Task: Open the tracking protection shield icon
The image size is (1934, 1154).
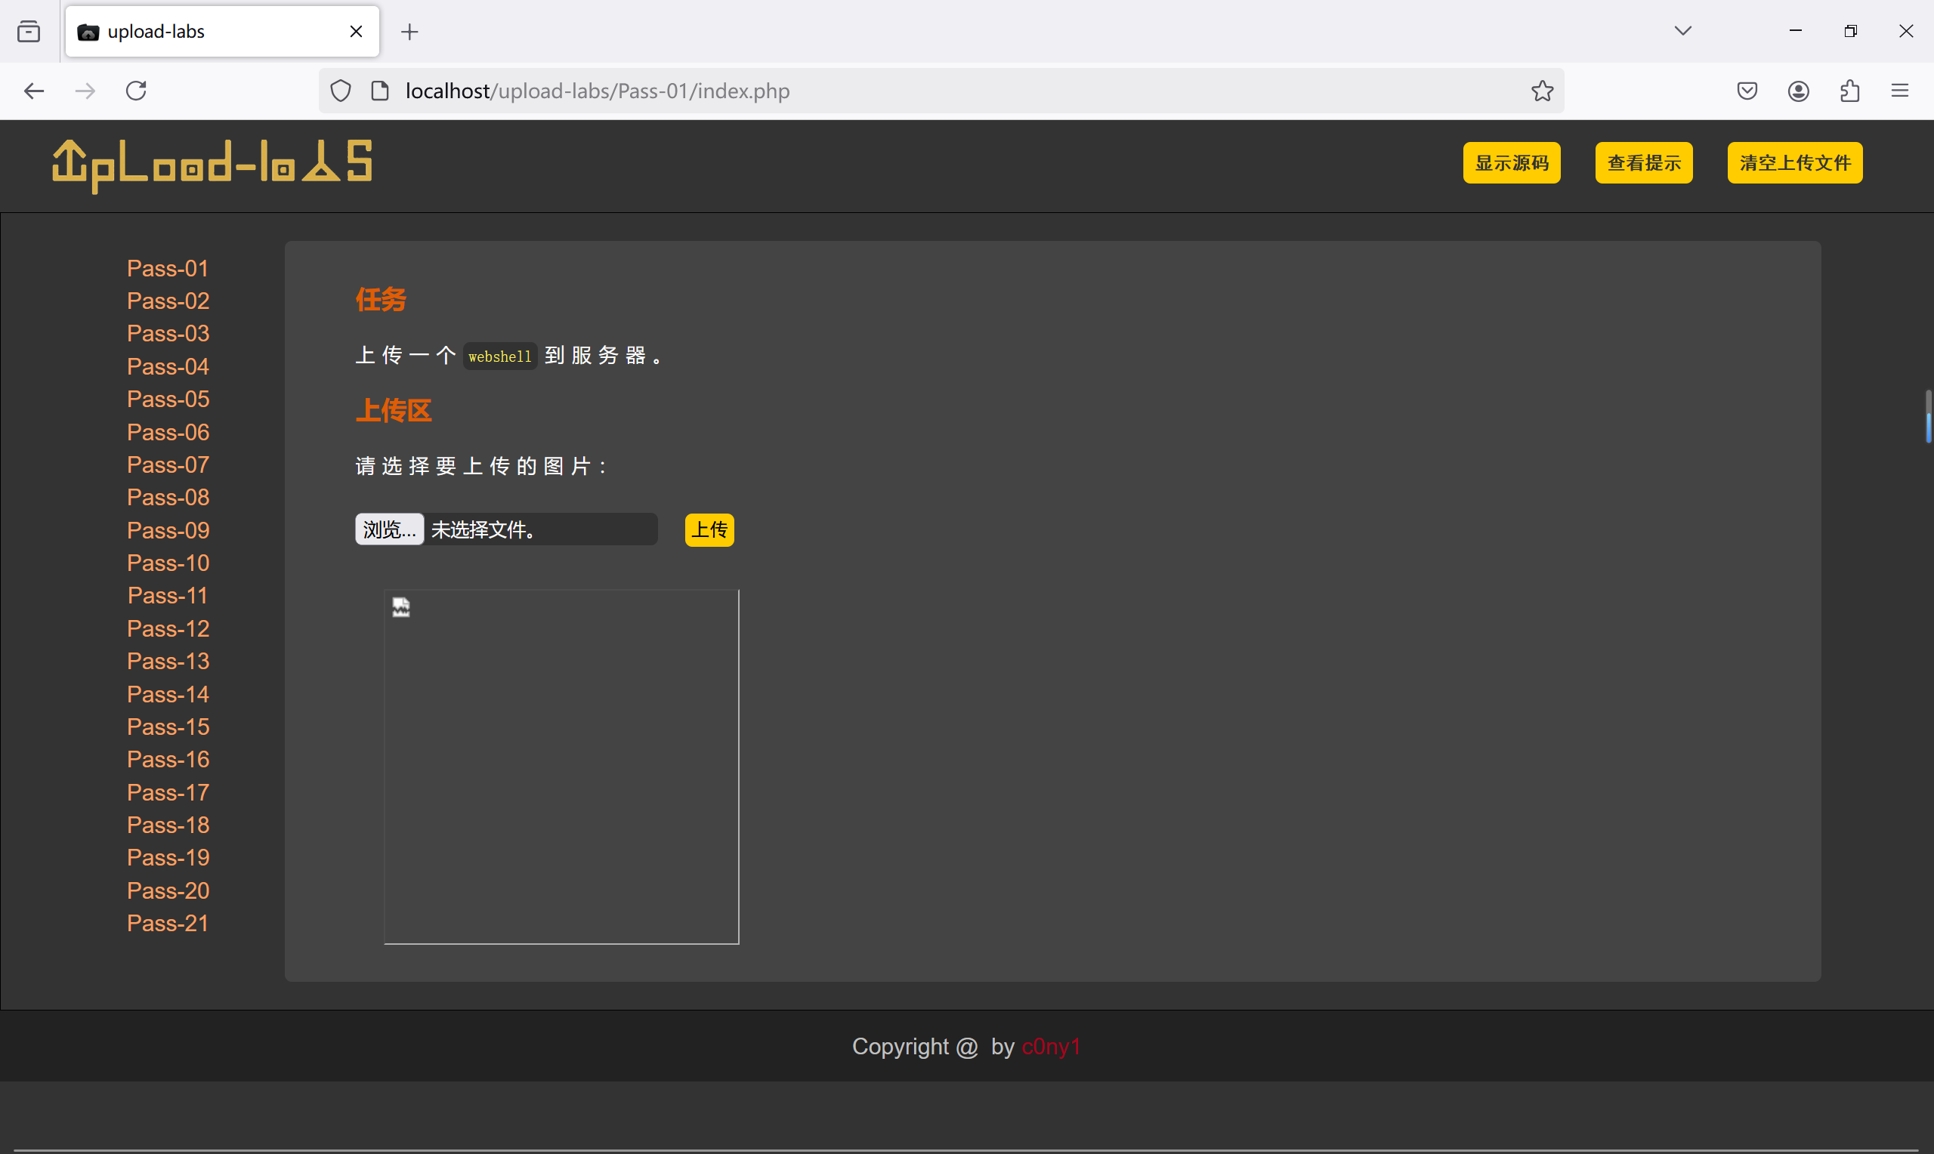Action: click(x=341, y=91)
